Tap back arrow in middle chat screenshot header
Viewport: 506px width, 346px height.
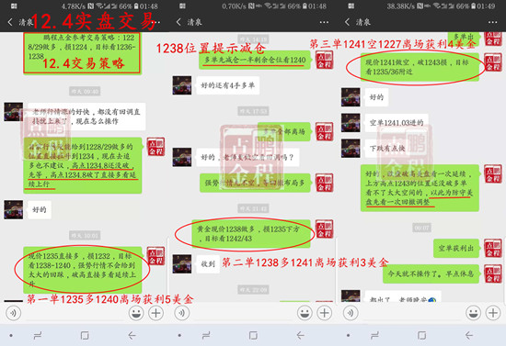[178, 22]
